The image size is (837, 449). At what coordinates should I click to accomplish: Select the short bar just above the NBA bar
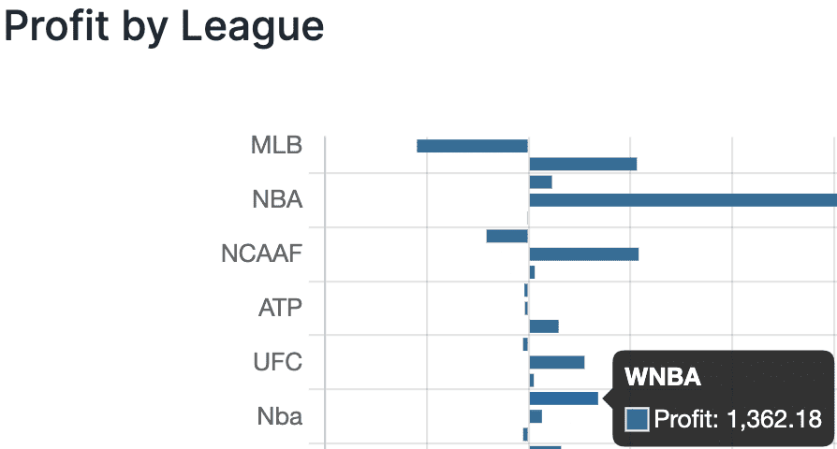tap(540, 182)
